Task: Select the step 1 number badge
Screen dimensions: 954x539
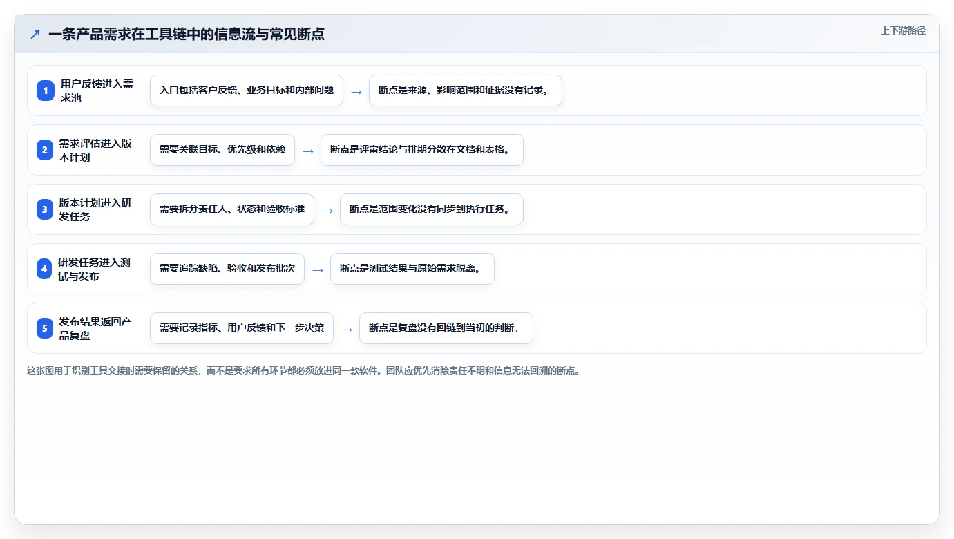Action: pyautogui.click(x=46, y=91)
